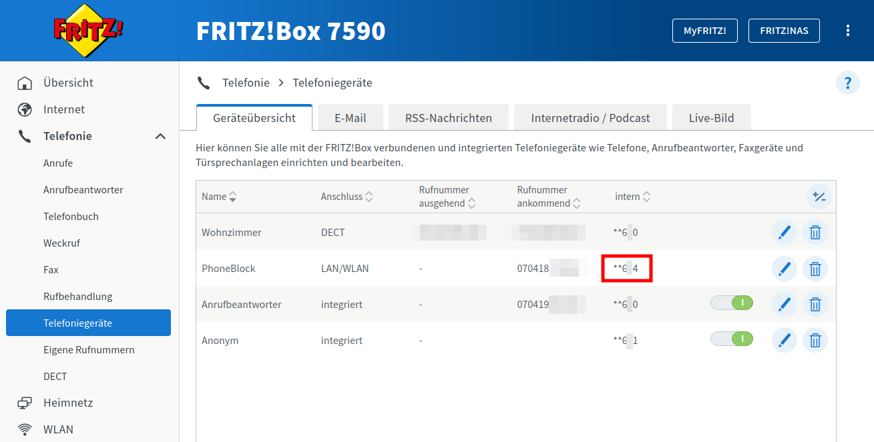Toggle off the Anrufbeantworter switch

pyautogui.click(x=732, y=304)
